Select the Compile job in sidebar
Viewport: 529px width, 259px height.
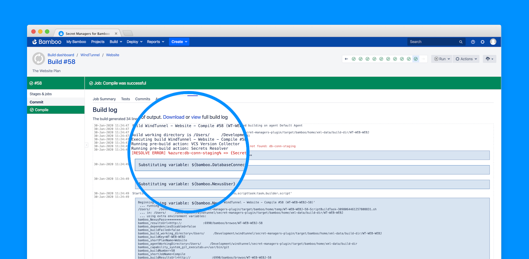(x=56, y=110)
